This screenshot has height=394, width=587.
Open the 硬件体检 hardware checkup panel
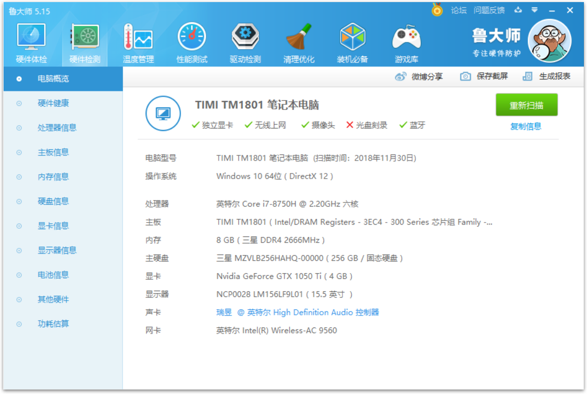(x=31, y=41)
